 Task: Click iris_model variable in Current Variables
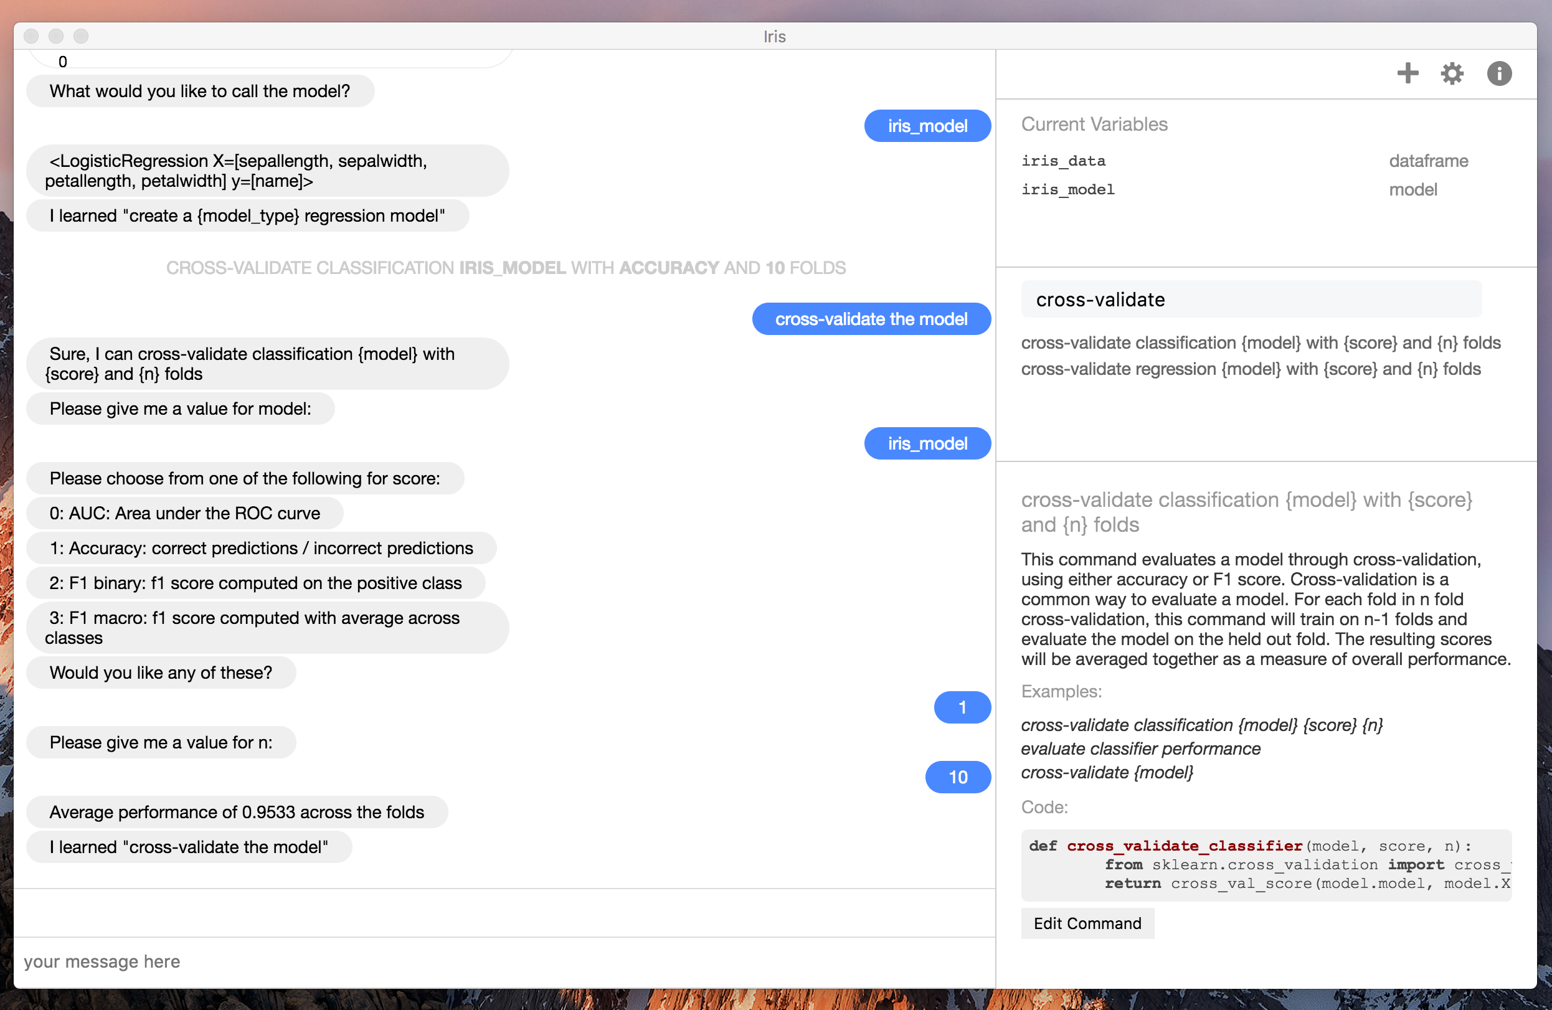click(1067, 190)
